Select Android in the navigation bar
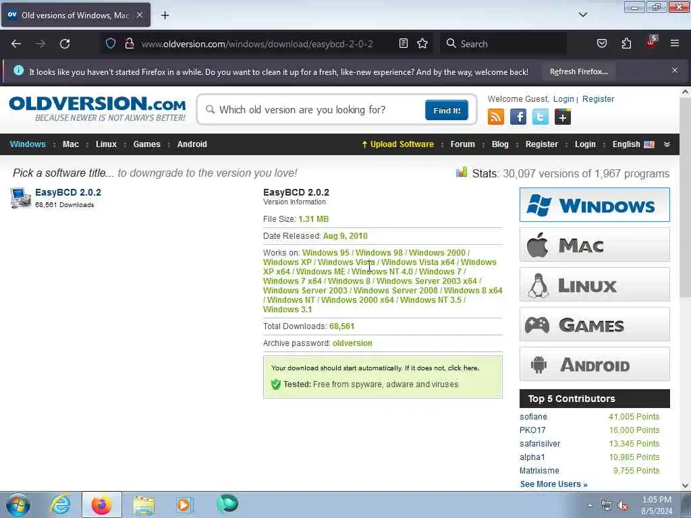691x518 pixels. pos(192,144)
